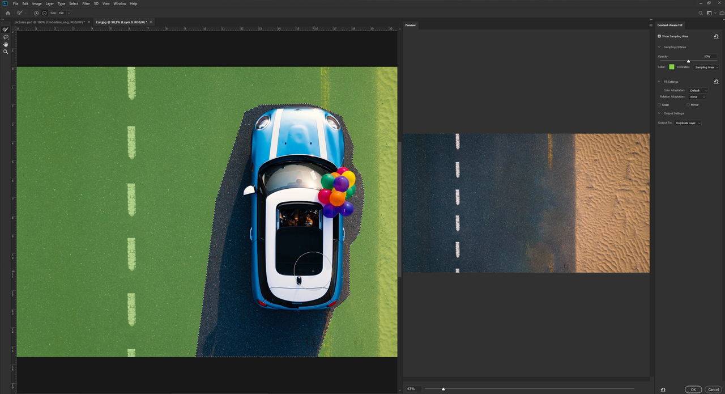The width and height of the screenshot is (725, 394).
Task: Click the OK button
Action: click(x=693, y=389)
